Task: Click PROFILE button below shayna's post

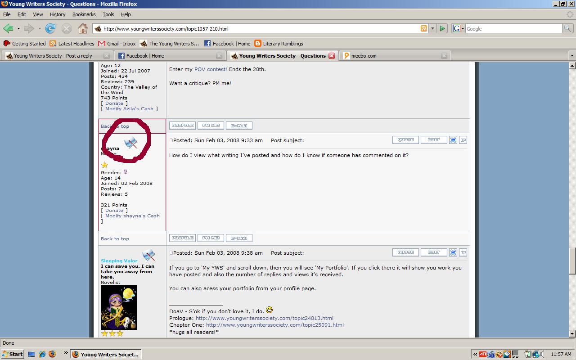Action: click(182, 238)
